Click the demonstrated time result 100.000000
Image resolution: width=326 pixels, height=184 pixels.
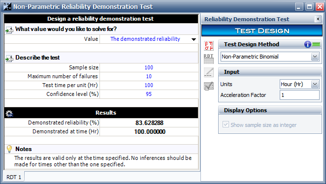(x=150, y=132)
